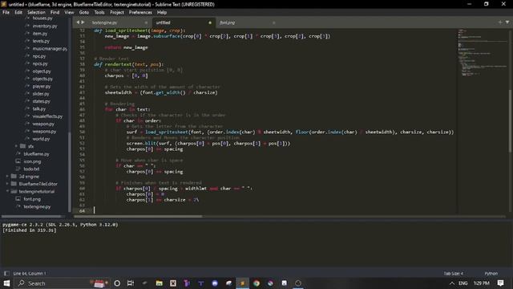The image size is (513, 289).
Task: Open object.py in the sidebar
Action: [42, 71]
